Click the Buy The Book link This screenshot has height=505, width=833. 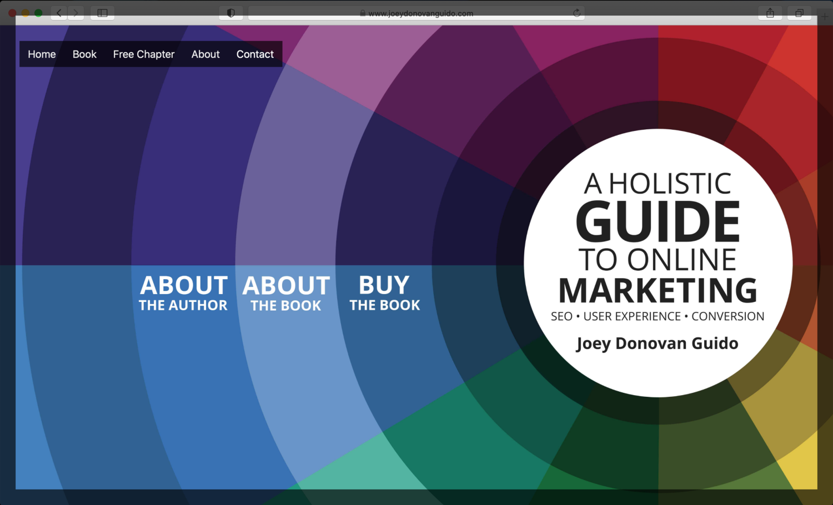click(x=384, y=293)
